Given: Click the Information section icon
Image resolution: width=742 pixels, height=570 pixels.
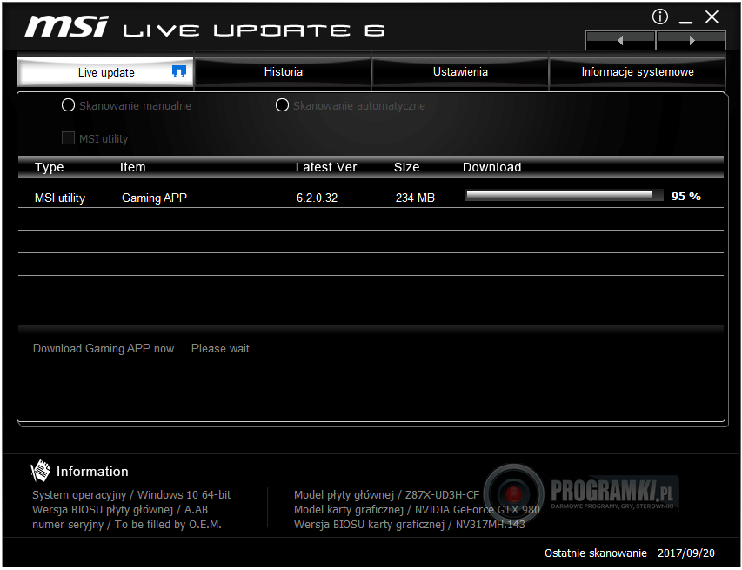Looking at the screenshot, I should pos(40,471).
